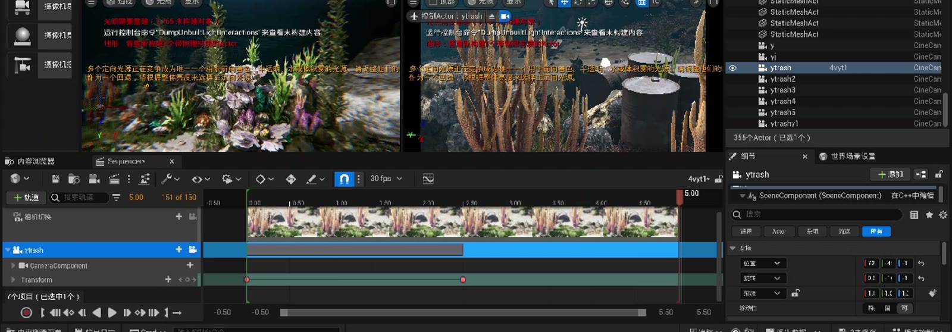This screenshot has width=952, height=332.
Task: Step forward one frame
Action: click(127, 312)
